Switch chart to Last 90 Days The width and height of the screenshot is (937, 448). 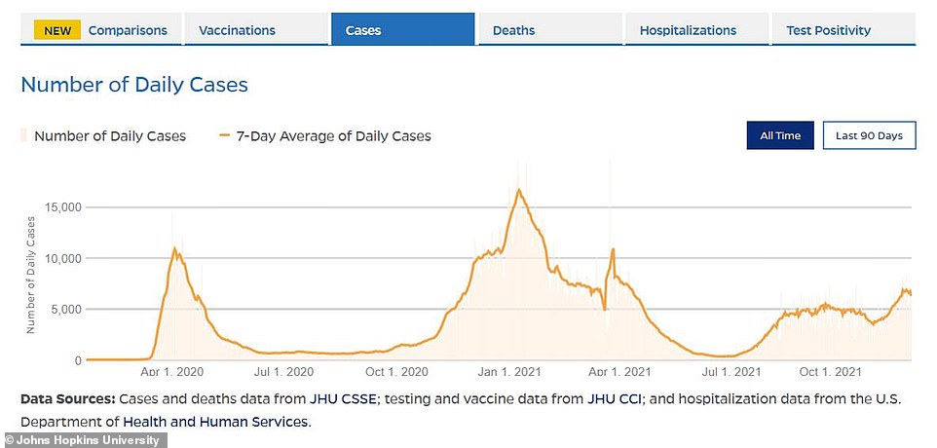click(869, 135)
